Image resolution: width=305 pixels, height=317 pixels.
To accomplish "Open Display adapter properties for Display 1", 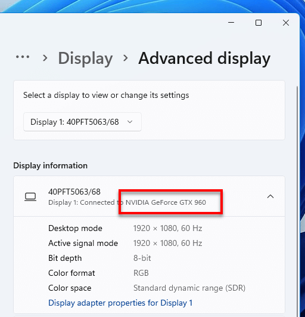I will [120, 303].
